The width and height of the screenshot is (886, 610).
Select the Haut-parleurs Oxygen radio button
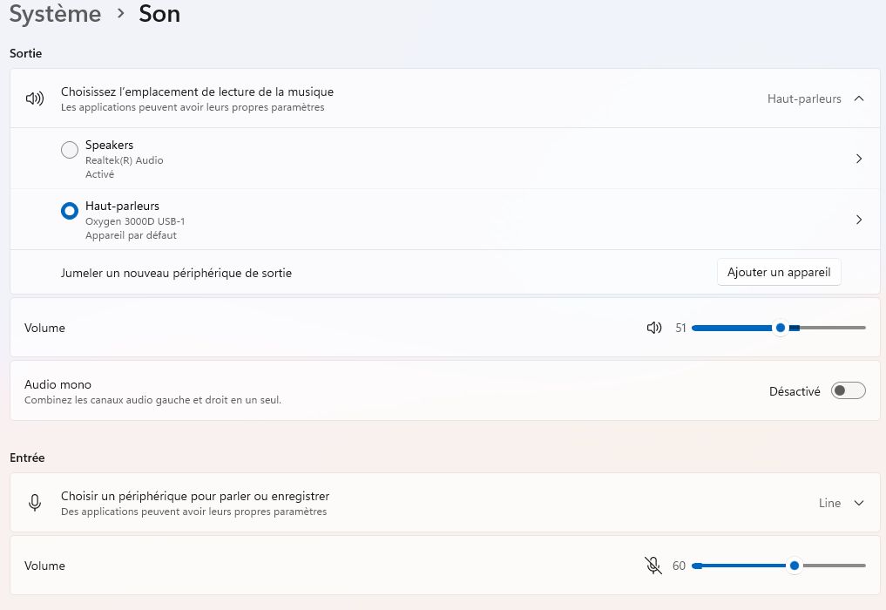70,212
